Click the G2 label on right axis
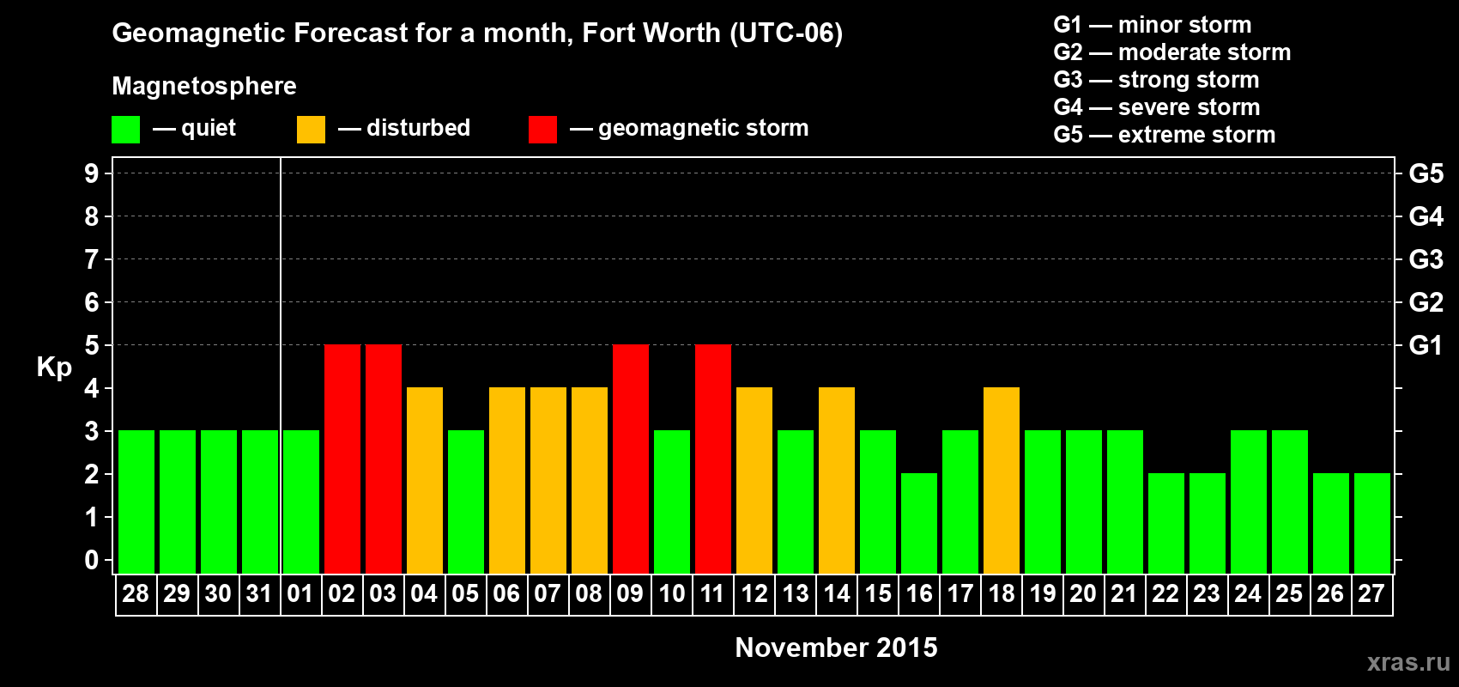The width and height of the screenshot is (1459, 687). (x=1426, y=302)
